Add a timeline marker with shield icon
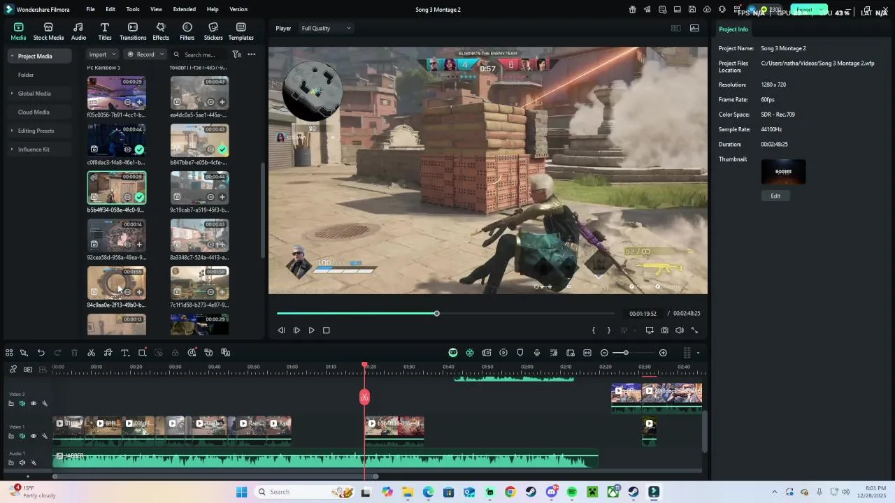The image size is (895, 503). coord(520,353)
